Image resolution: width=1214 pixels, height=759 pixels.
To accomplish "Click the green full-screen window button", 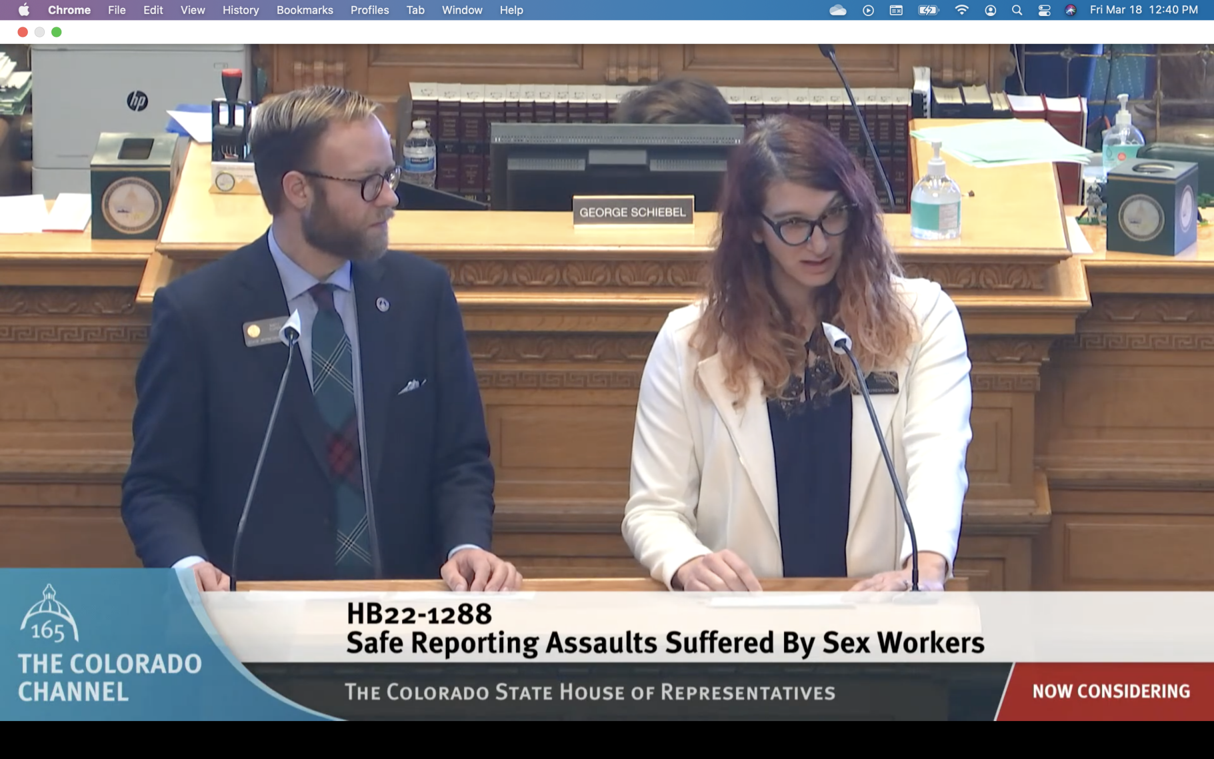I will pos(57,32).
